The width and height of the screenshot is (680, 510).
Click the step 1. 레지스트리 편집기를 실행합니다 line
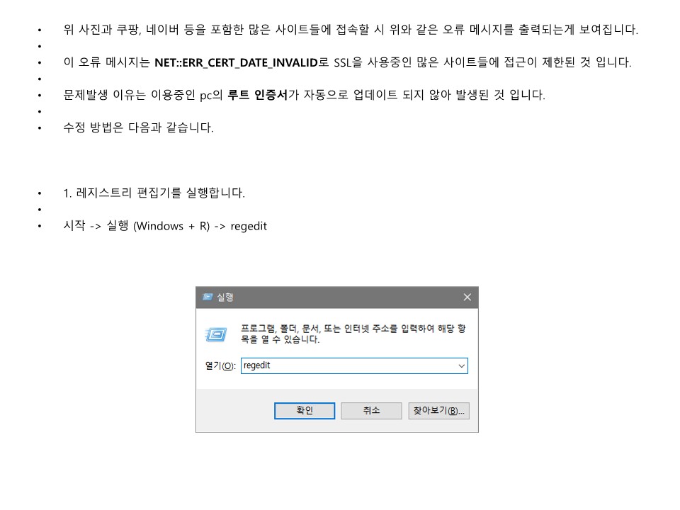pos(154,193)
